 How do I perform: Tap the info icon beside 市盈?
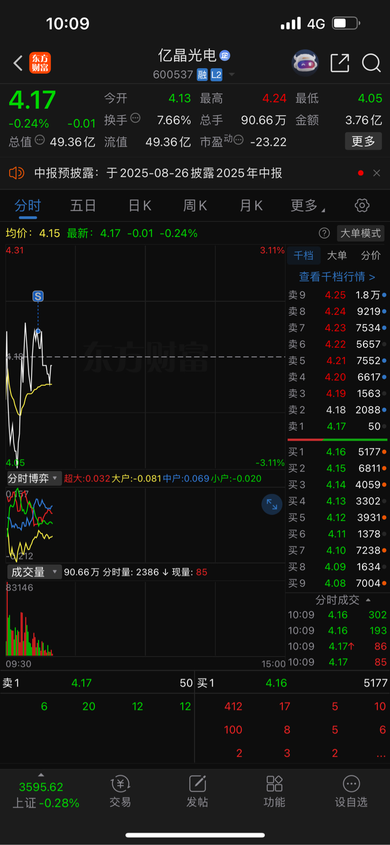(238, 140)
